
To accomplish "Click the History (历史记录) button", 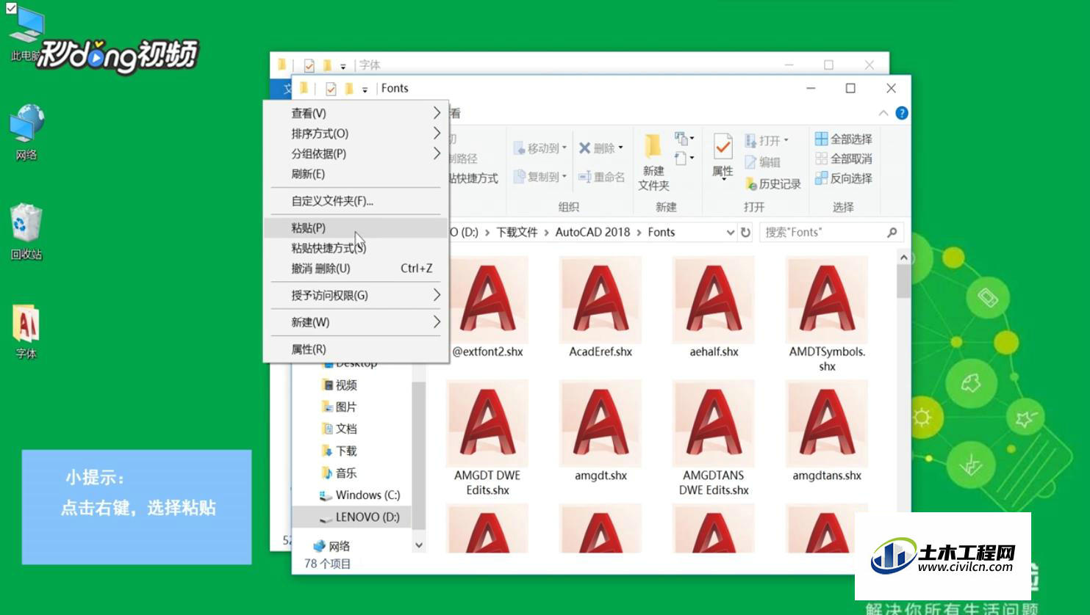I will (x=772, y=183).
